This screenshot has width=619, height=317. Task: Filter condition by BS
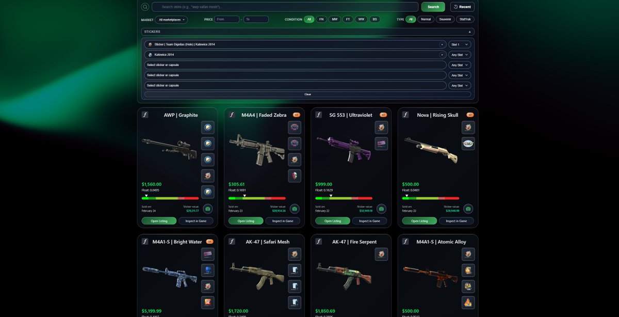pyautogui.click(x=374, y=19)
